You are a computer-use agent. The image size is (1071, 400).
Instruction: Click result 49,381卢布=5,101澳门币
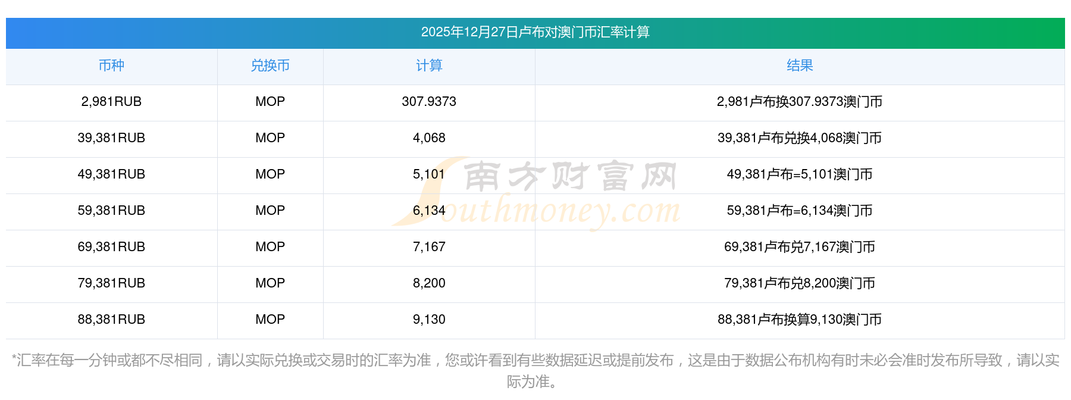coord(800,174)
